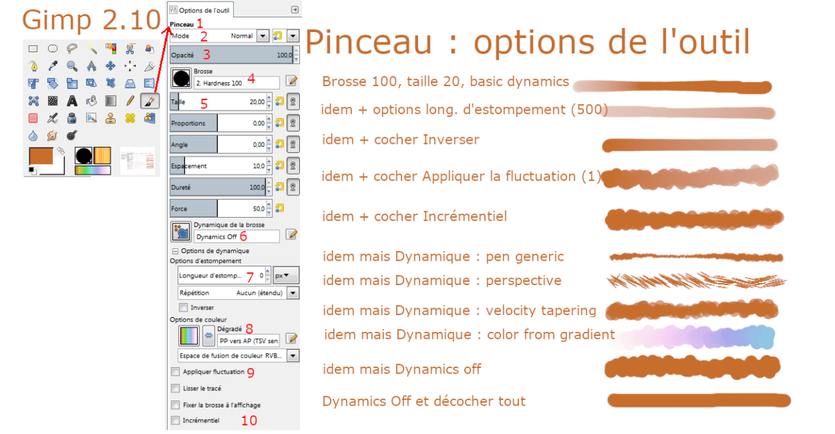Swap foreground and background colors
835x434 pixels.
[62, 150]
